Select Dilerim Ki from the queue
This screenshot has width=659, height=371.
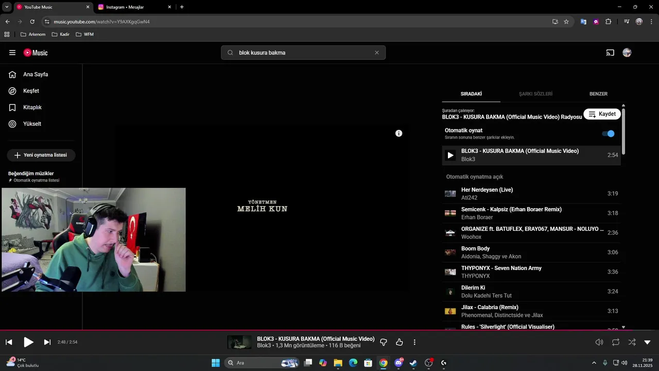click(531, 292)
